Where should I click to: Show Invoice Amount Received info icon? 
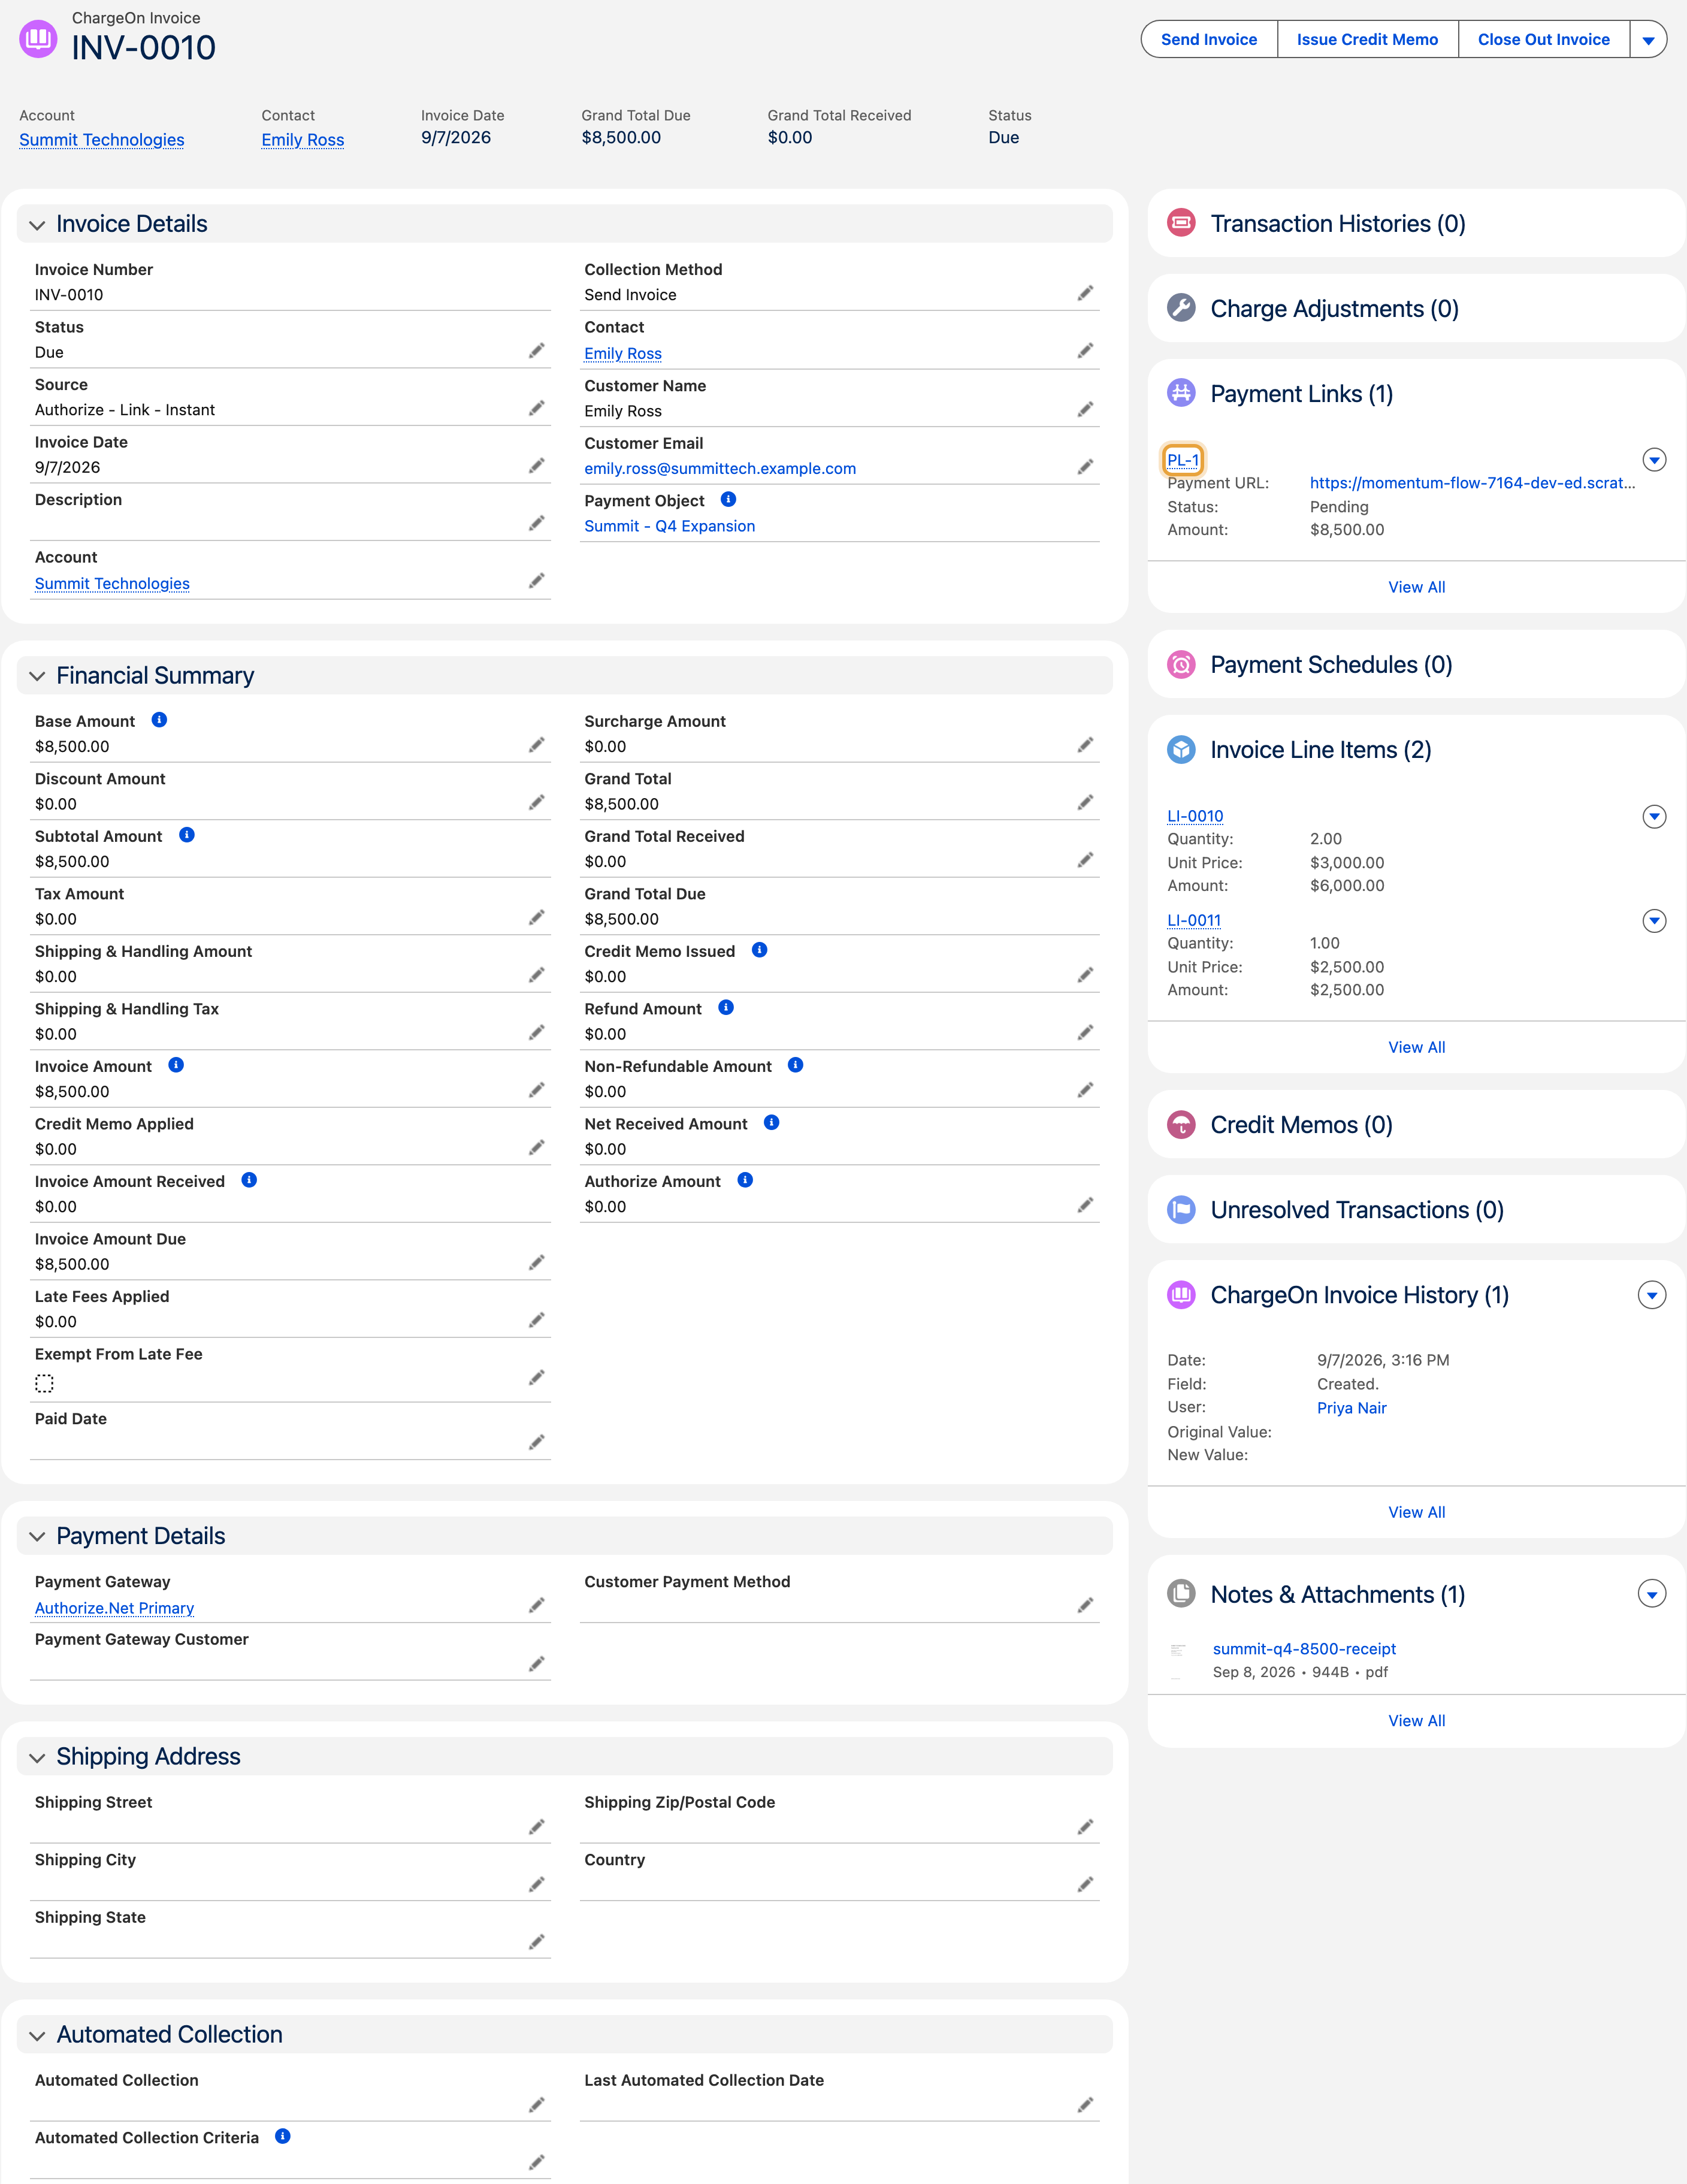tap(249, 1180)
